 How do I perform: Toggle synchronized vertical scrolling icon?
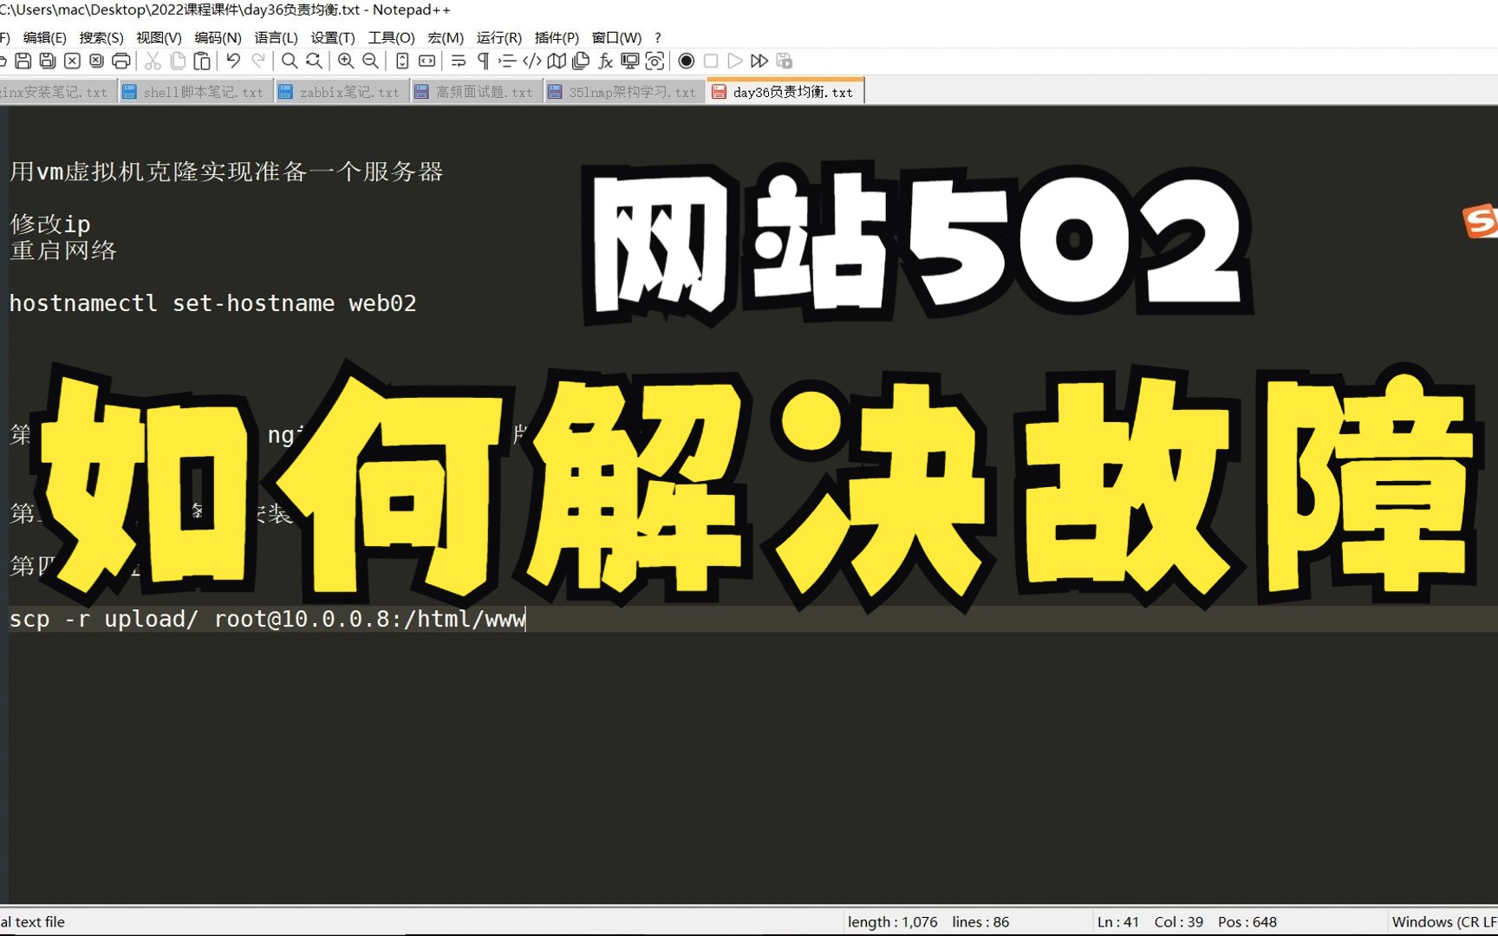(402, 61)
